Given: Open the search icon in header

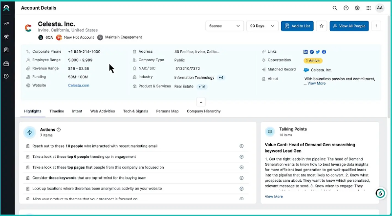Looking at the screenshot, I should pos(335,8).
